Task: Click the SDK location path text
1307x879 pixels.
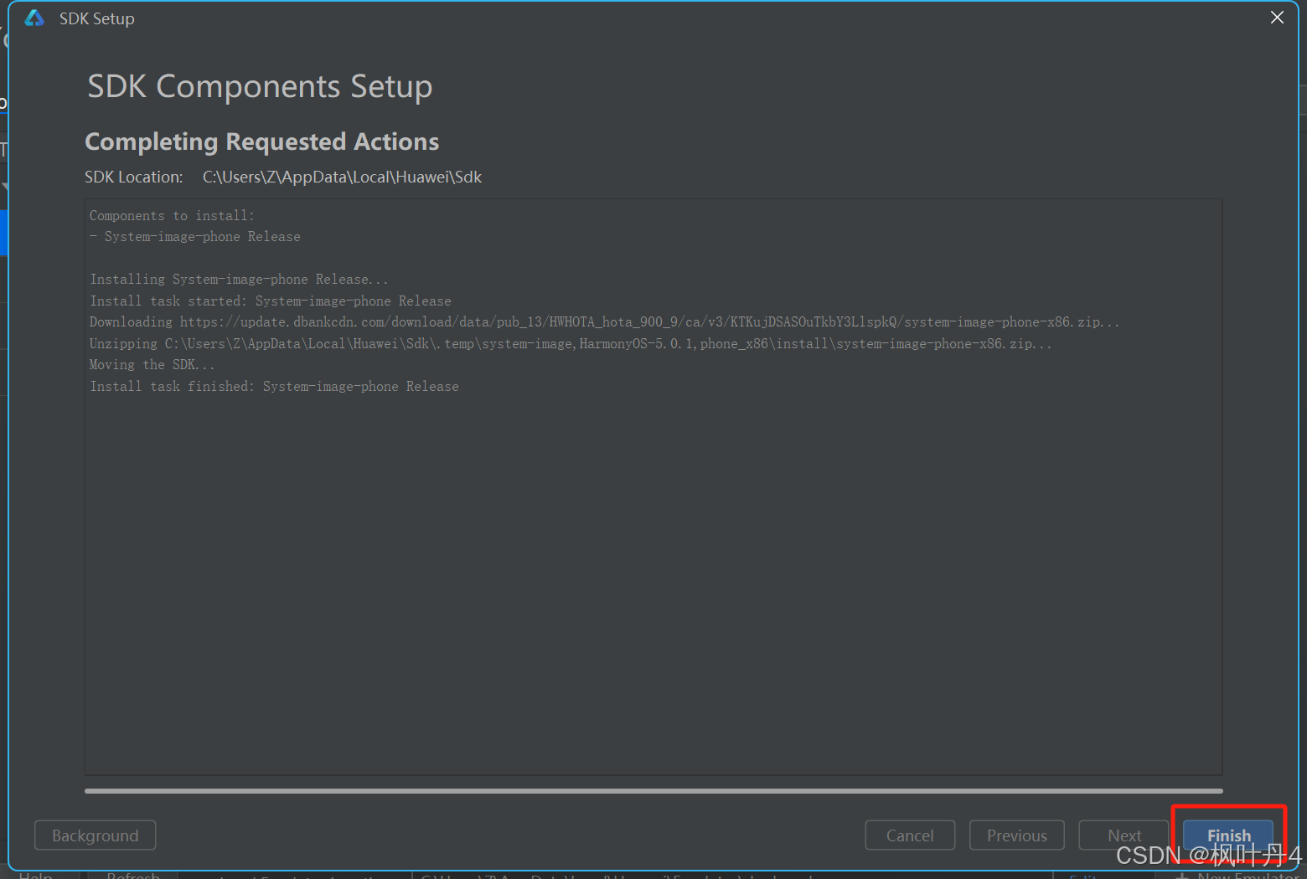Action: pos(342,177)
